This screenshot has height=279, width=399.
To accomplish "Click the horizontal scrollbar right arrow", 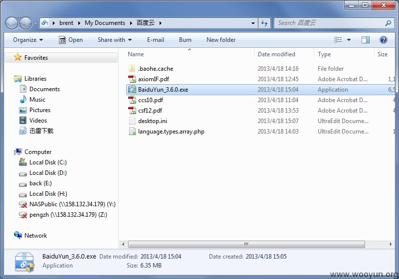I will 391,245.
